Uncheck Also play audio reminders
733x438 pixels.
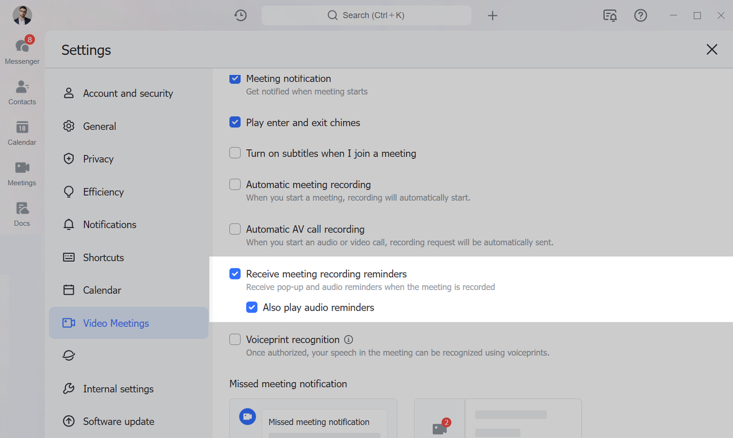(251, 308)
